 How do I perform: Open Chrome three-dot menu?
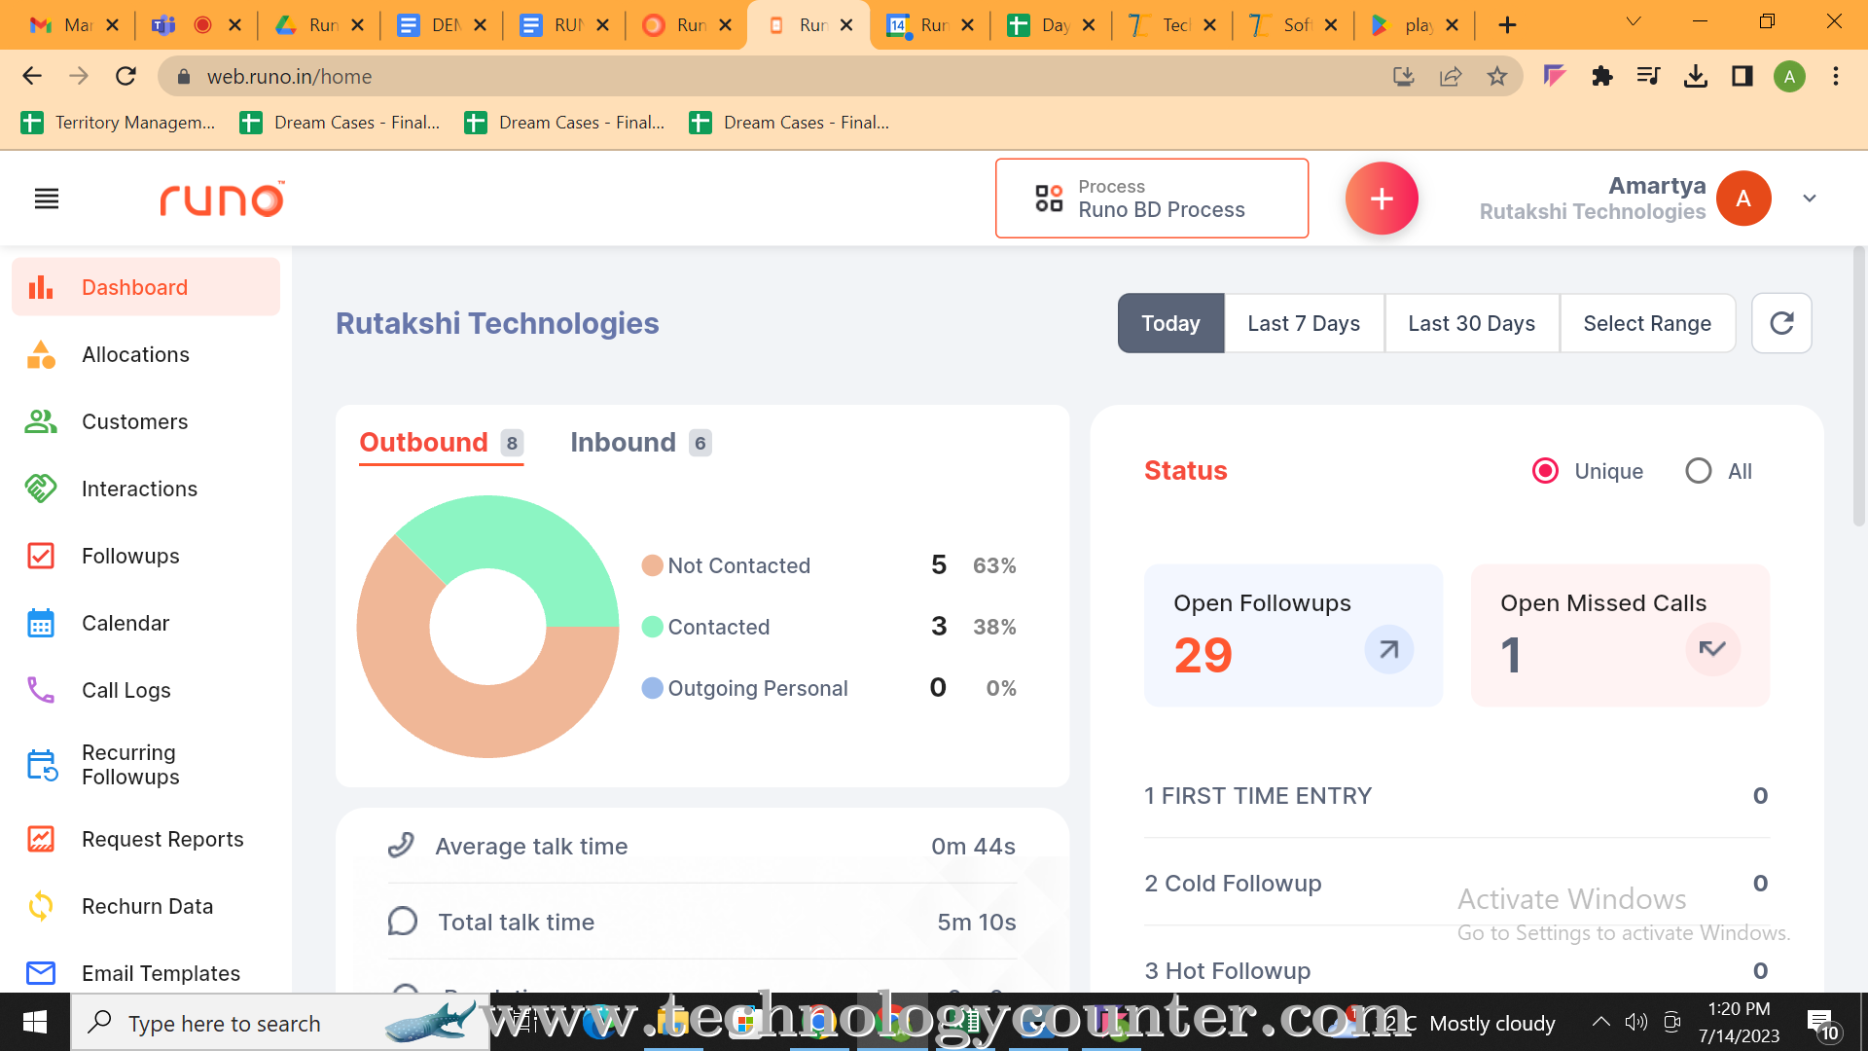[x=1836, y=76]
